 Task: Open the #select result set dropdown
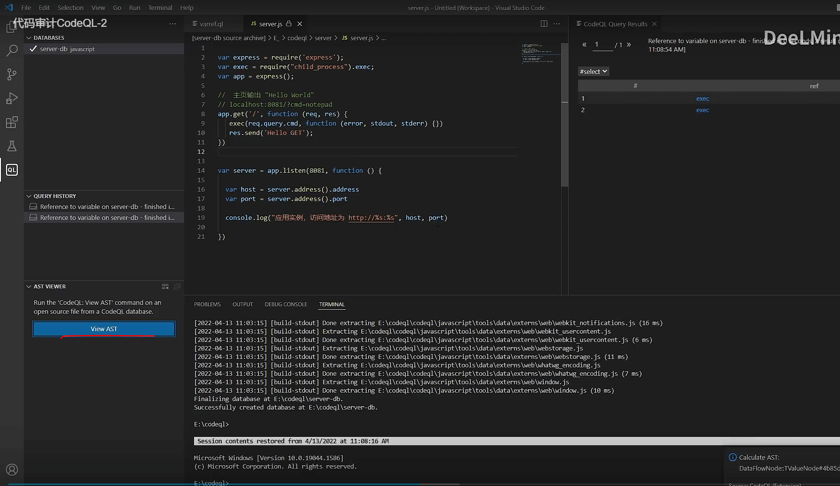point(593,71)
